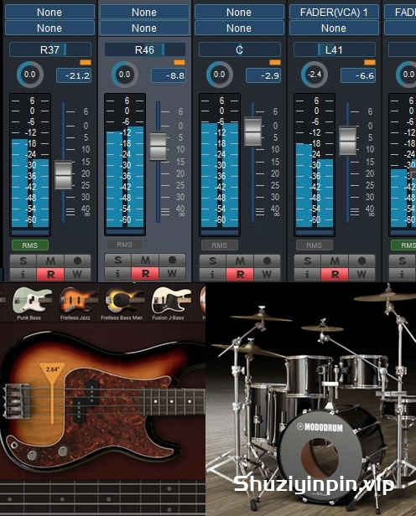This screenshot has height=516, width=416.
Task: Enable automation write on L41 channel
Action: click(x=362, y=274)
